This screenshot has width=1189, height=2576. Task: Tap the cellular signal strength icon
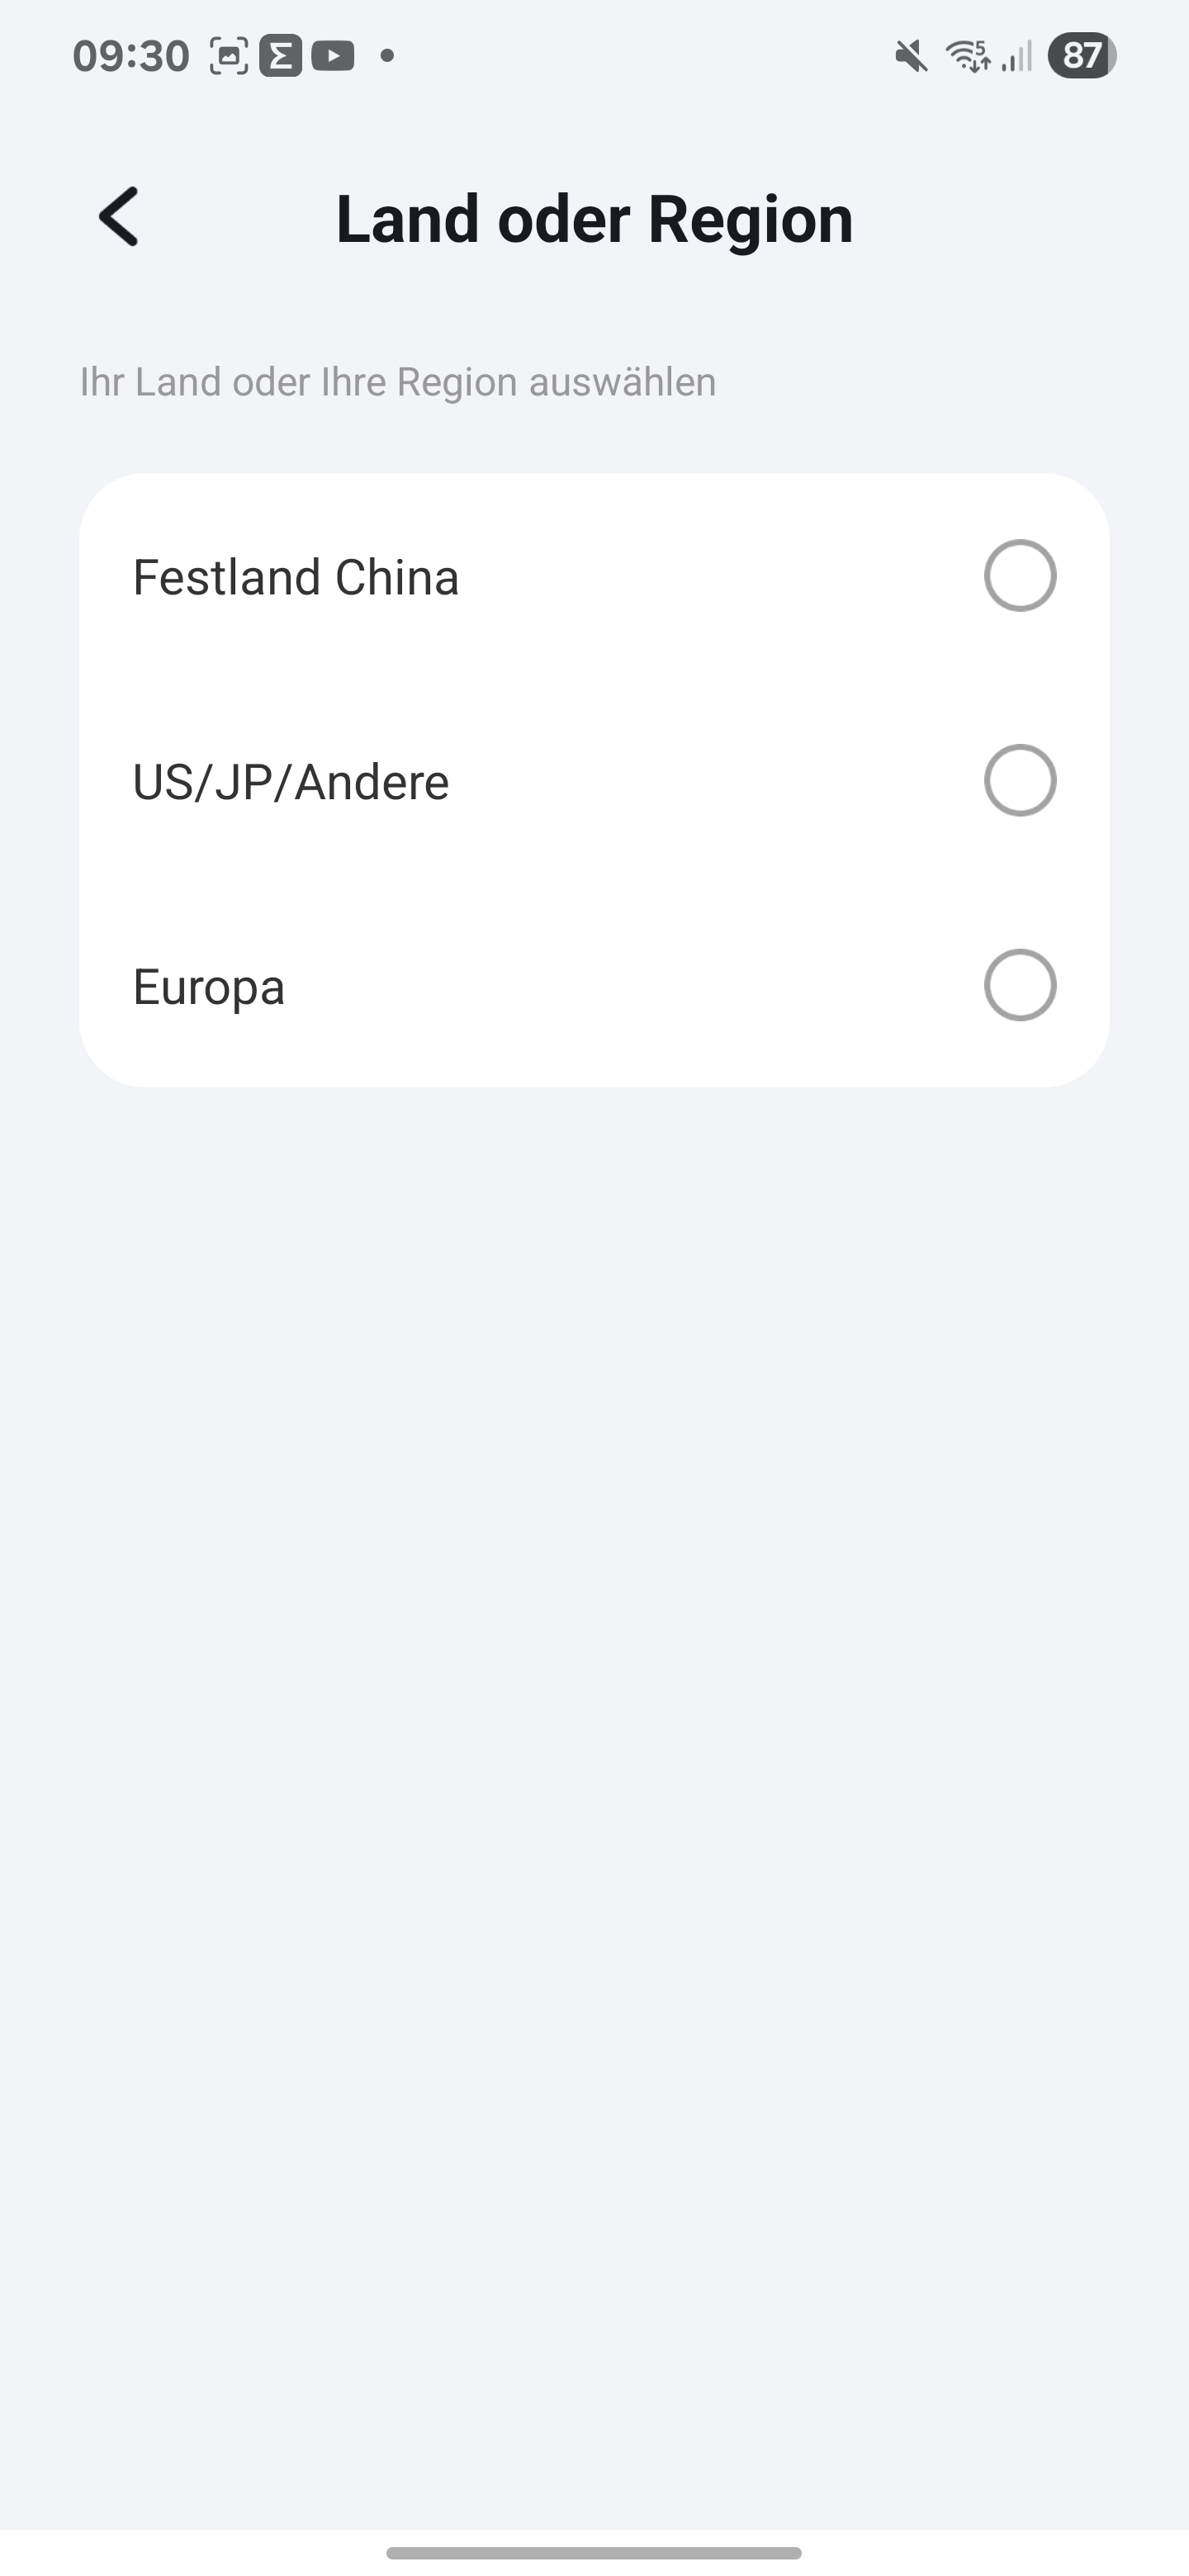click(1017, 56)
